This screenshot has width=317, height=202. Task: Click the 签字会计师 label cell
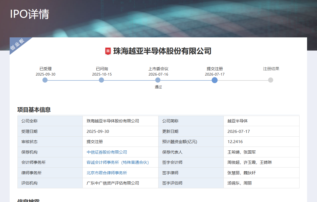pyautogui.click(x=191, y=162)
